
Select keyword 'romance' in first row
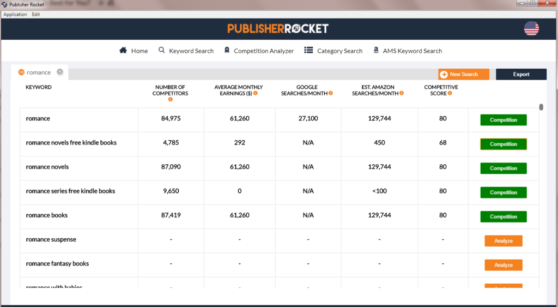(x=38, y=118)
